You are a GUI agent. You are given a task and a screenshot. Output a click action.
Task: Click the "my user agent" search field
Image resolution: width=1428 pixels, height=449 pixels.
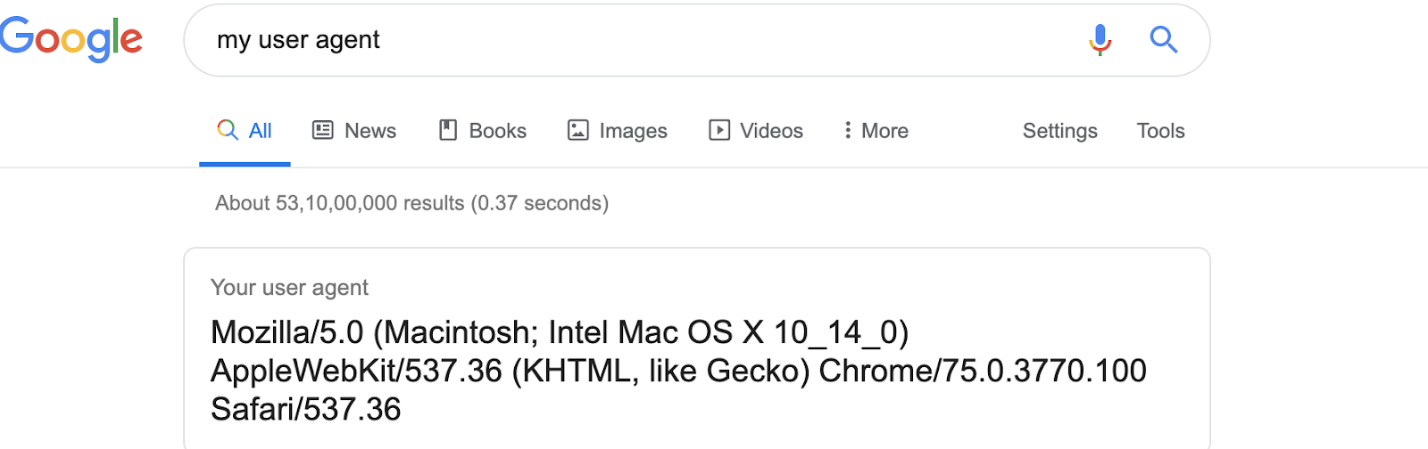625,40
